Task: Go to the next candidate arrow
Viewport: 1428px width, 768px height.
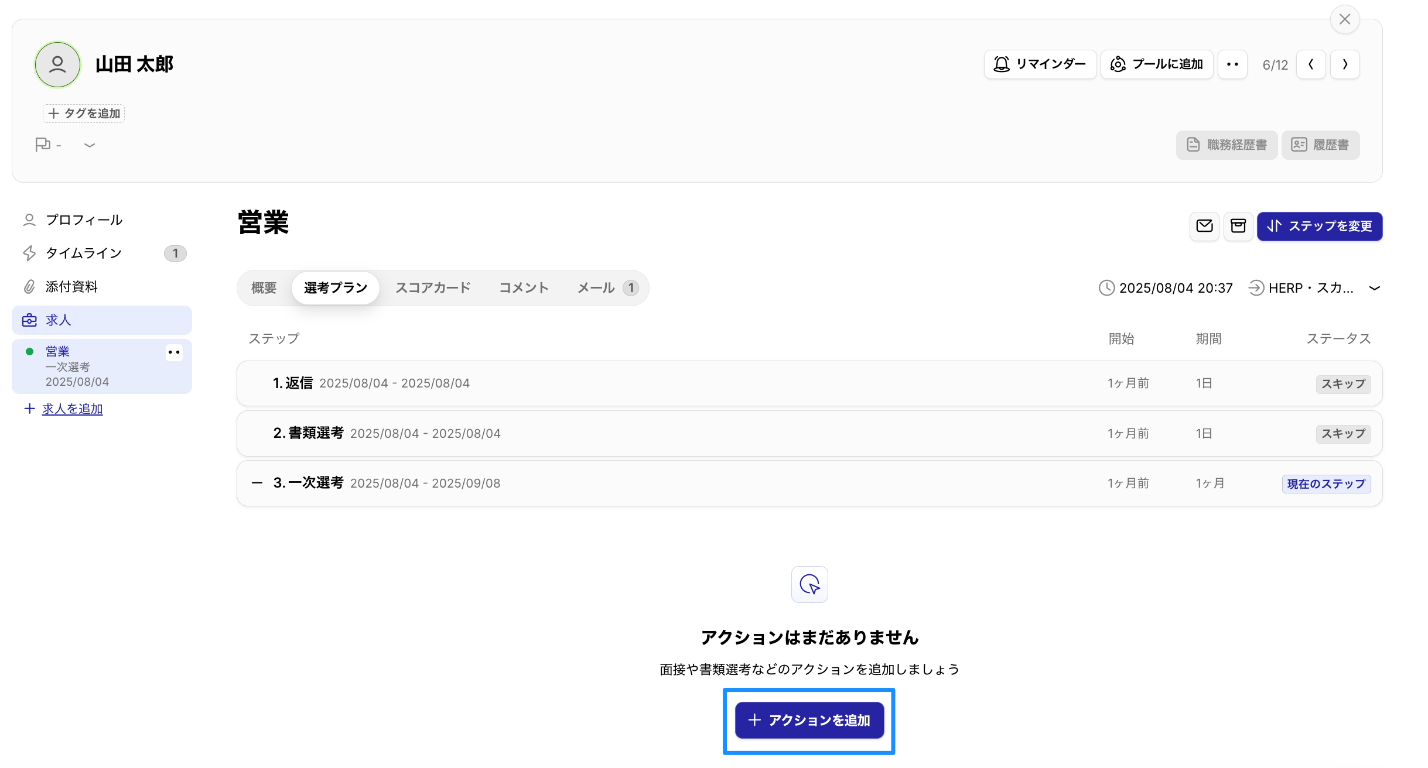Action: 1345,64
